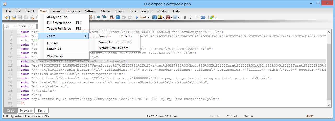Open the Tools menu
Screen dimensions: 335x121
point(133,11)
